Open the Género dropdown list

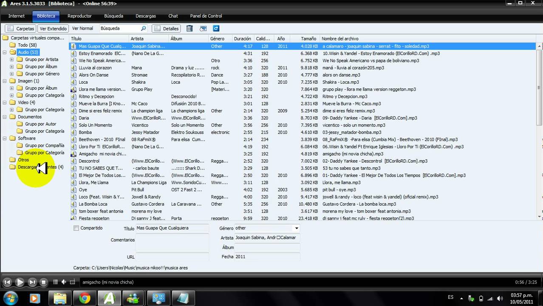[x=297, y=228]
